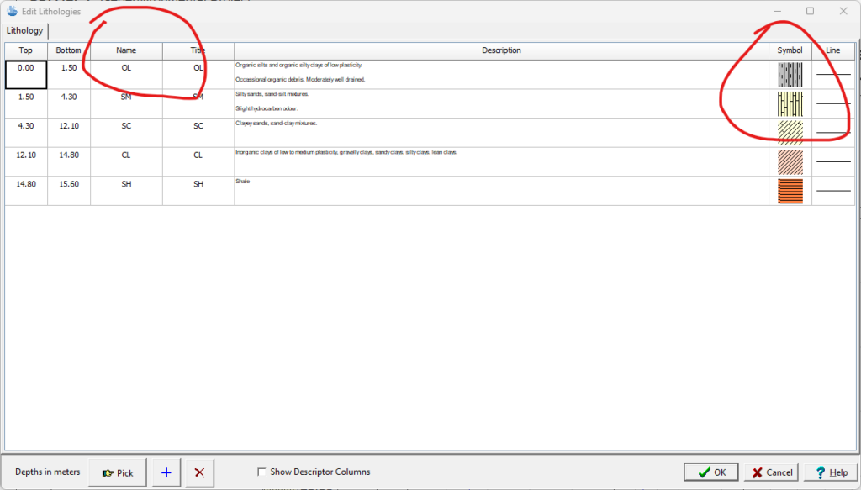Click the Pick depths button
861x490 pixels.
coord(118,472)
